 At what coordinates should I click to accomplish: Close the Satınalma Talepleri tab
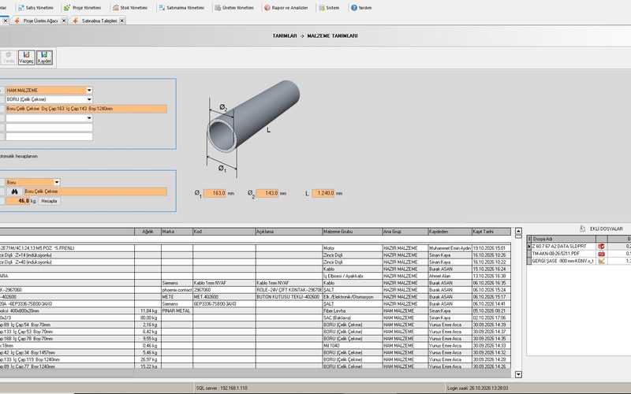point(122,20)
